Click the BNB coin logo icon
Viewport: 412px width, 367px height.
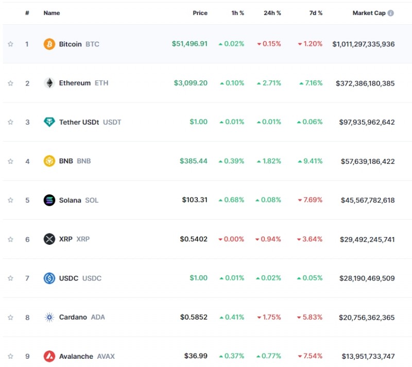tap(49, 161)
